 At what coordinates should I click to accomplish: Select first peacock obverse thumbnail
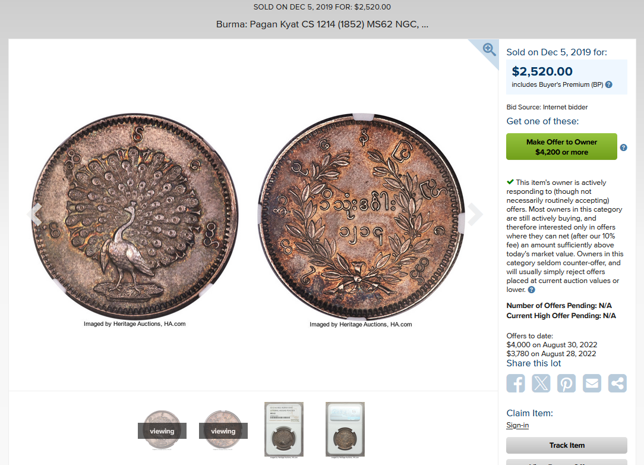click(162, 430)
